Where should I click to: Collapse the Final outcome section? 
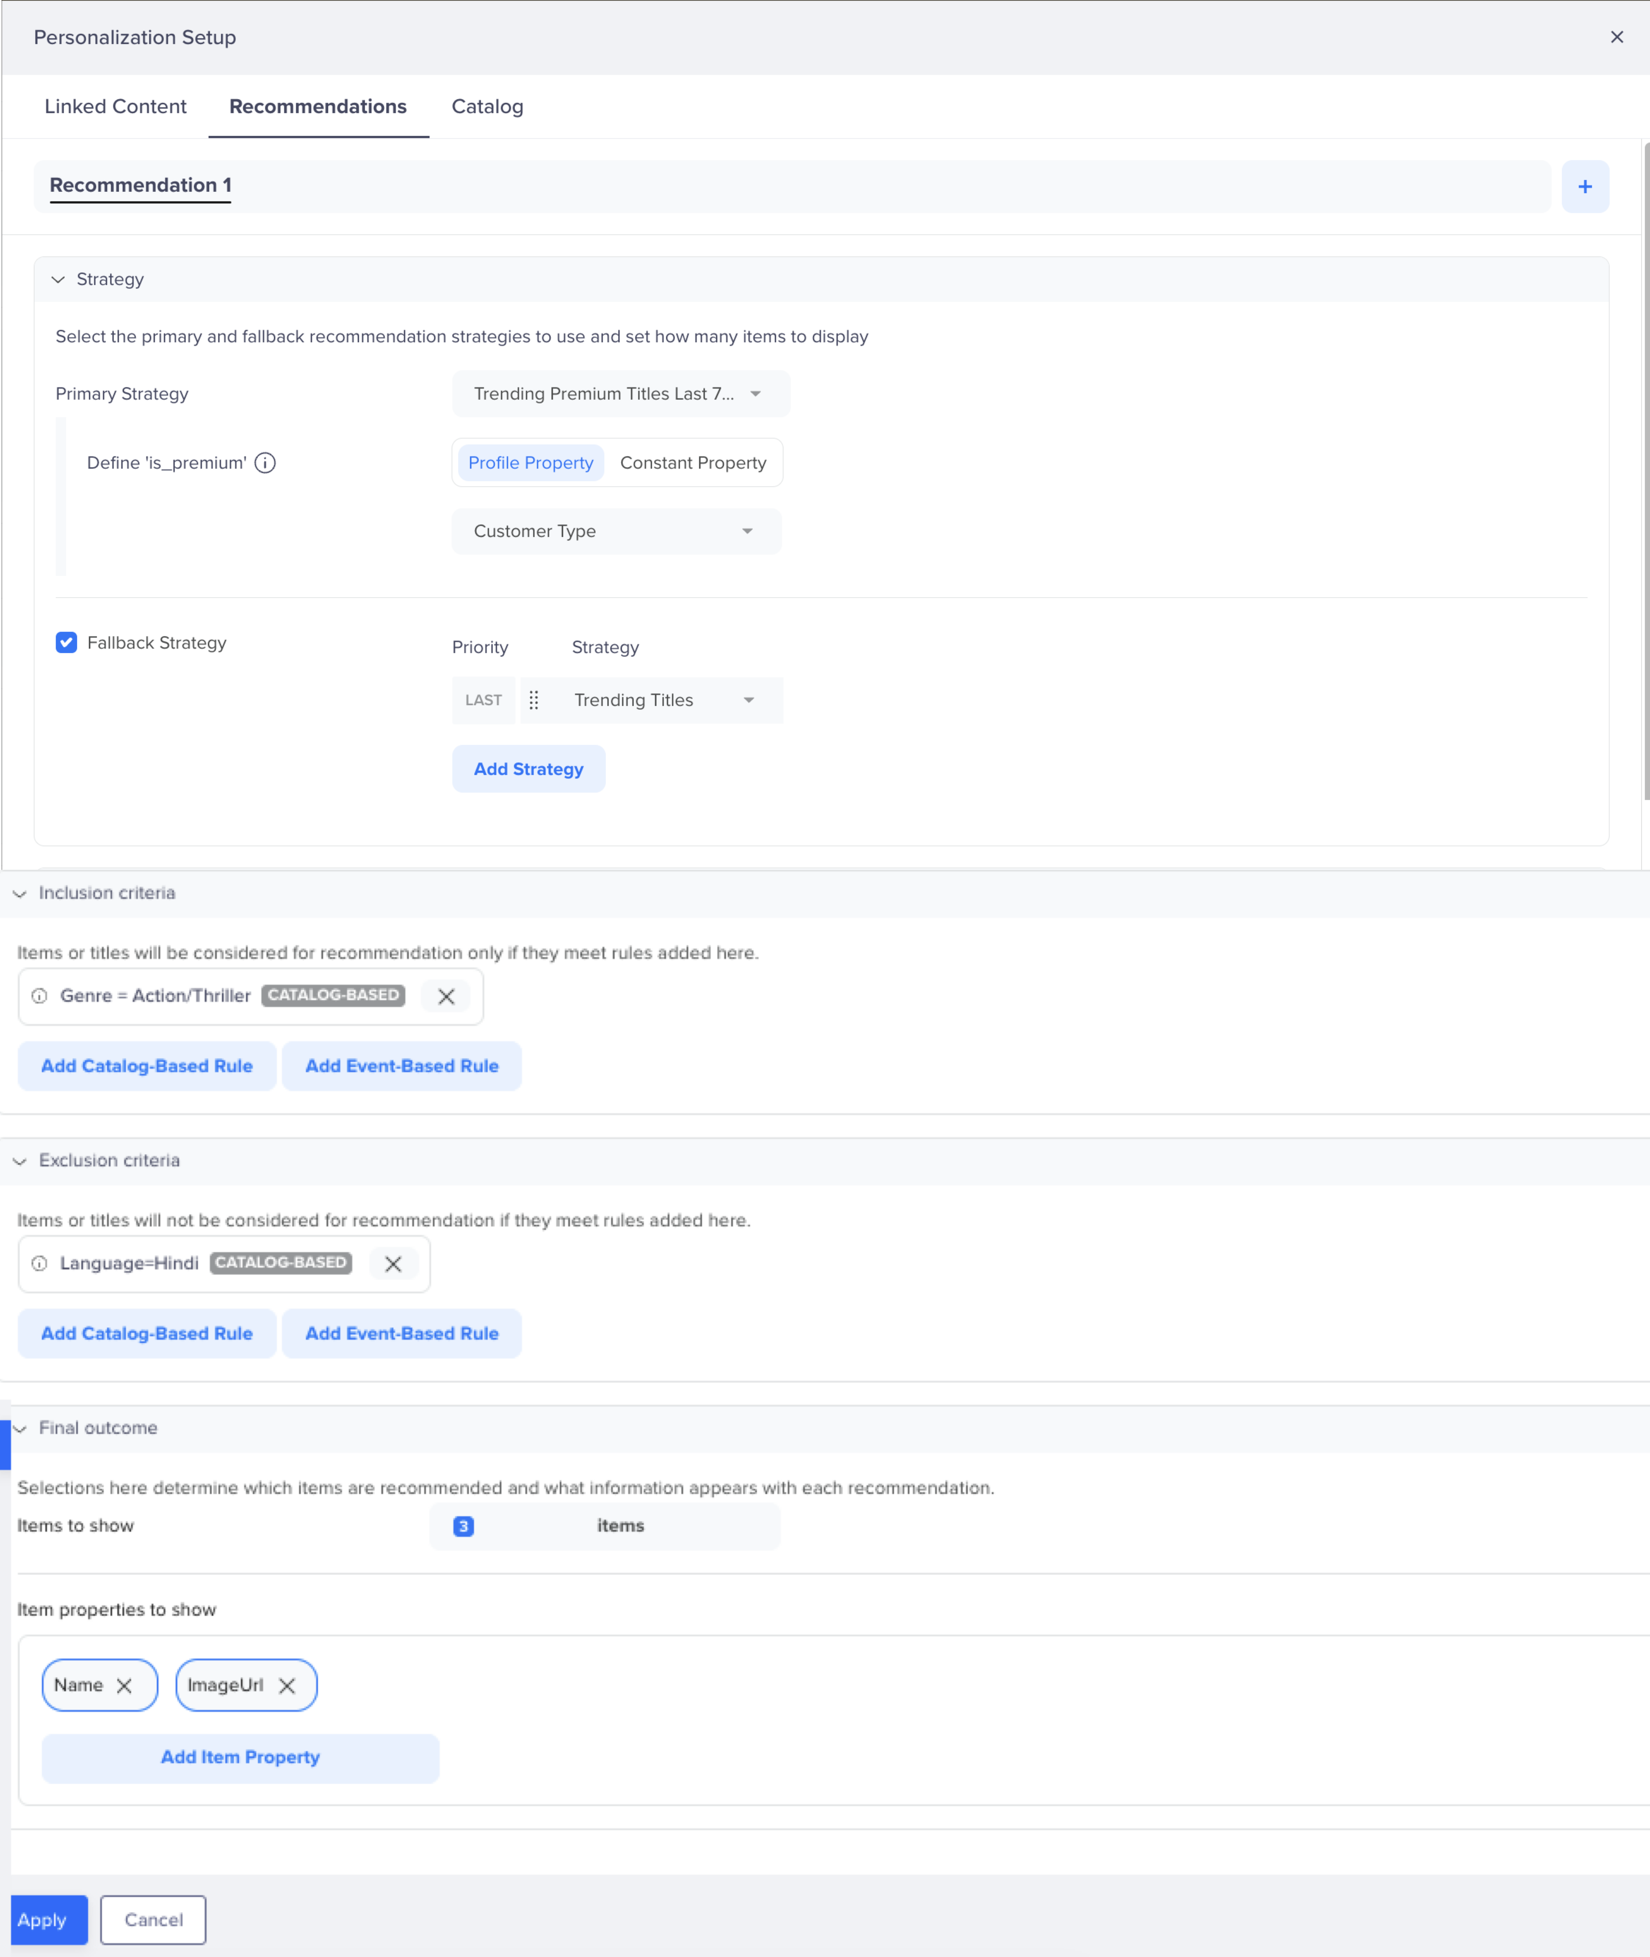point(20,1429)
